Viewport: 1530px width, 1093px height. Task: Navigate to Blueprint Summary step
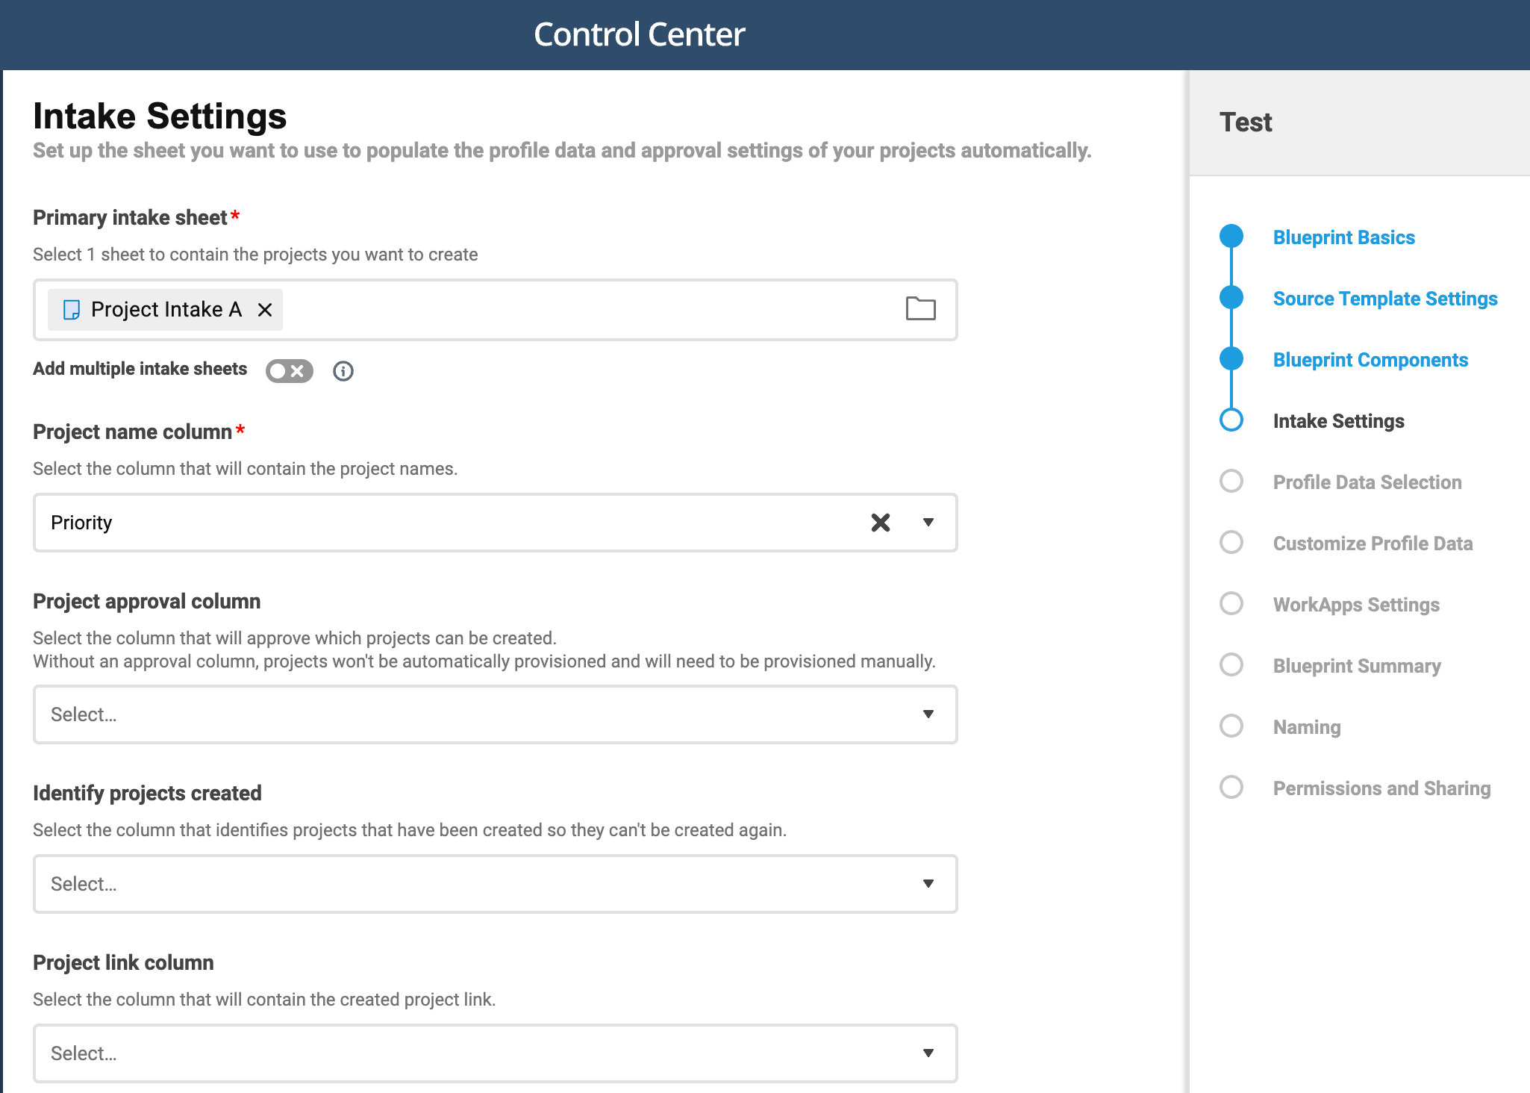tap(1358, 664)
